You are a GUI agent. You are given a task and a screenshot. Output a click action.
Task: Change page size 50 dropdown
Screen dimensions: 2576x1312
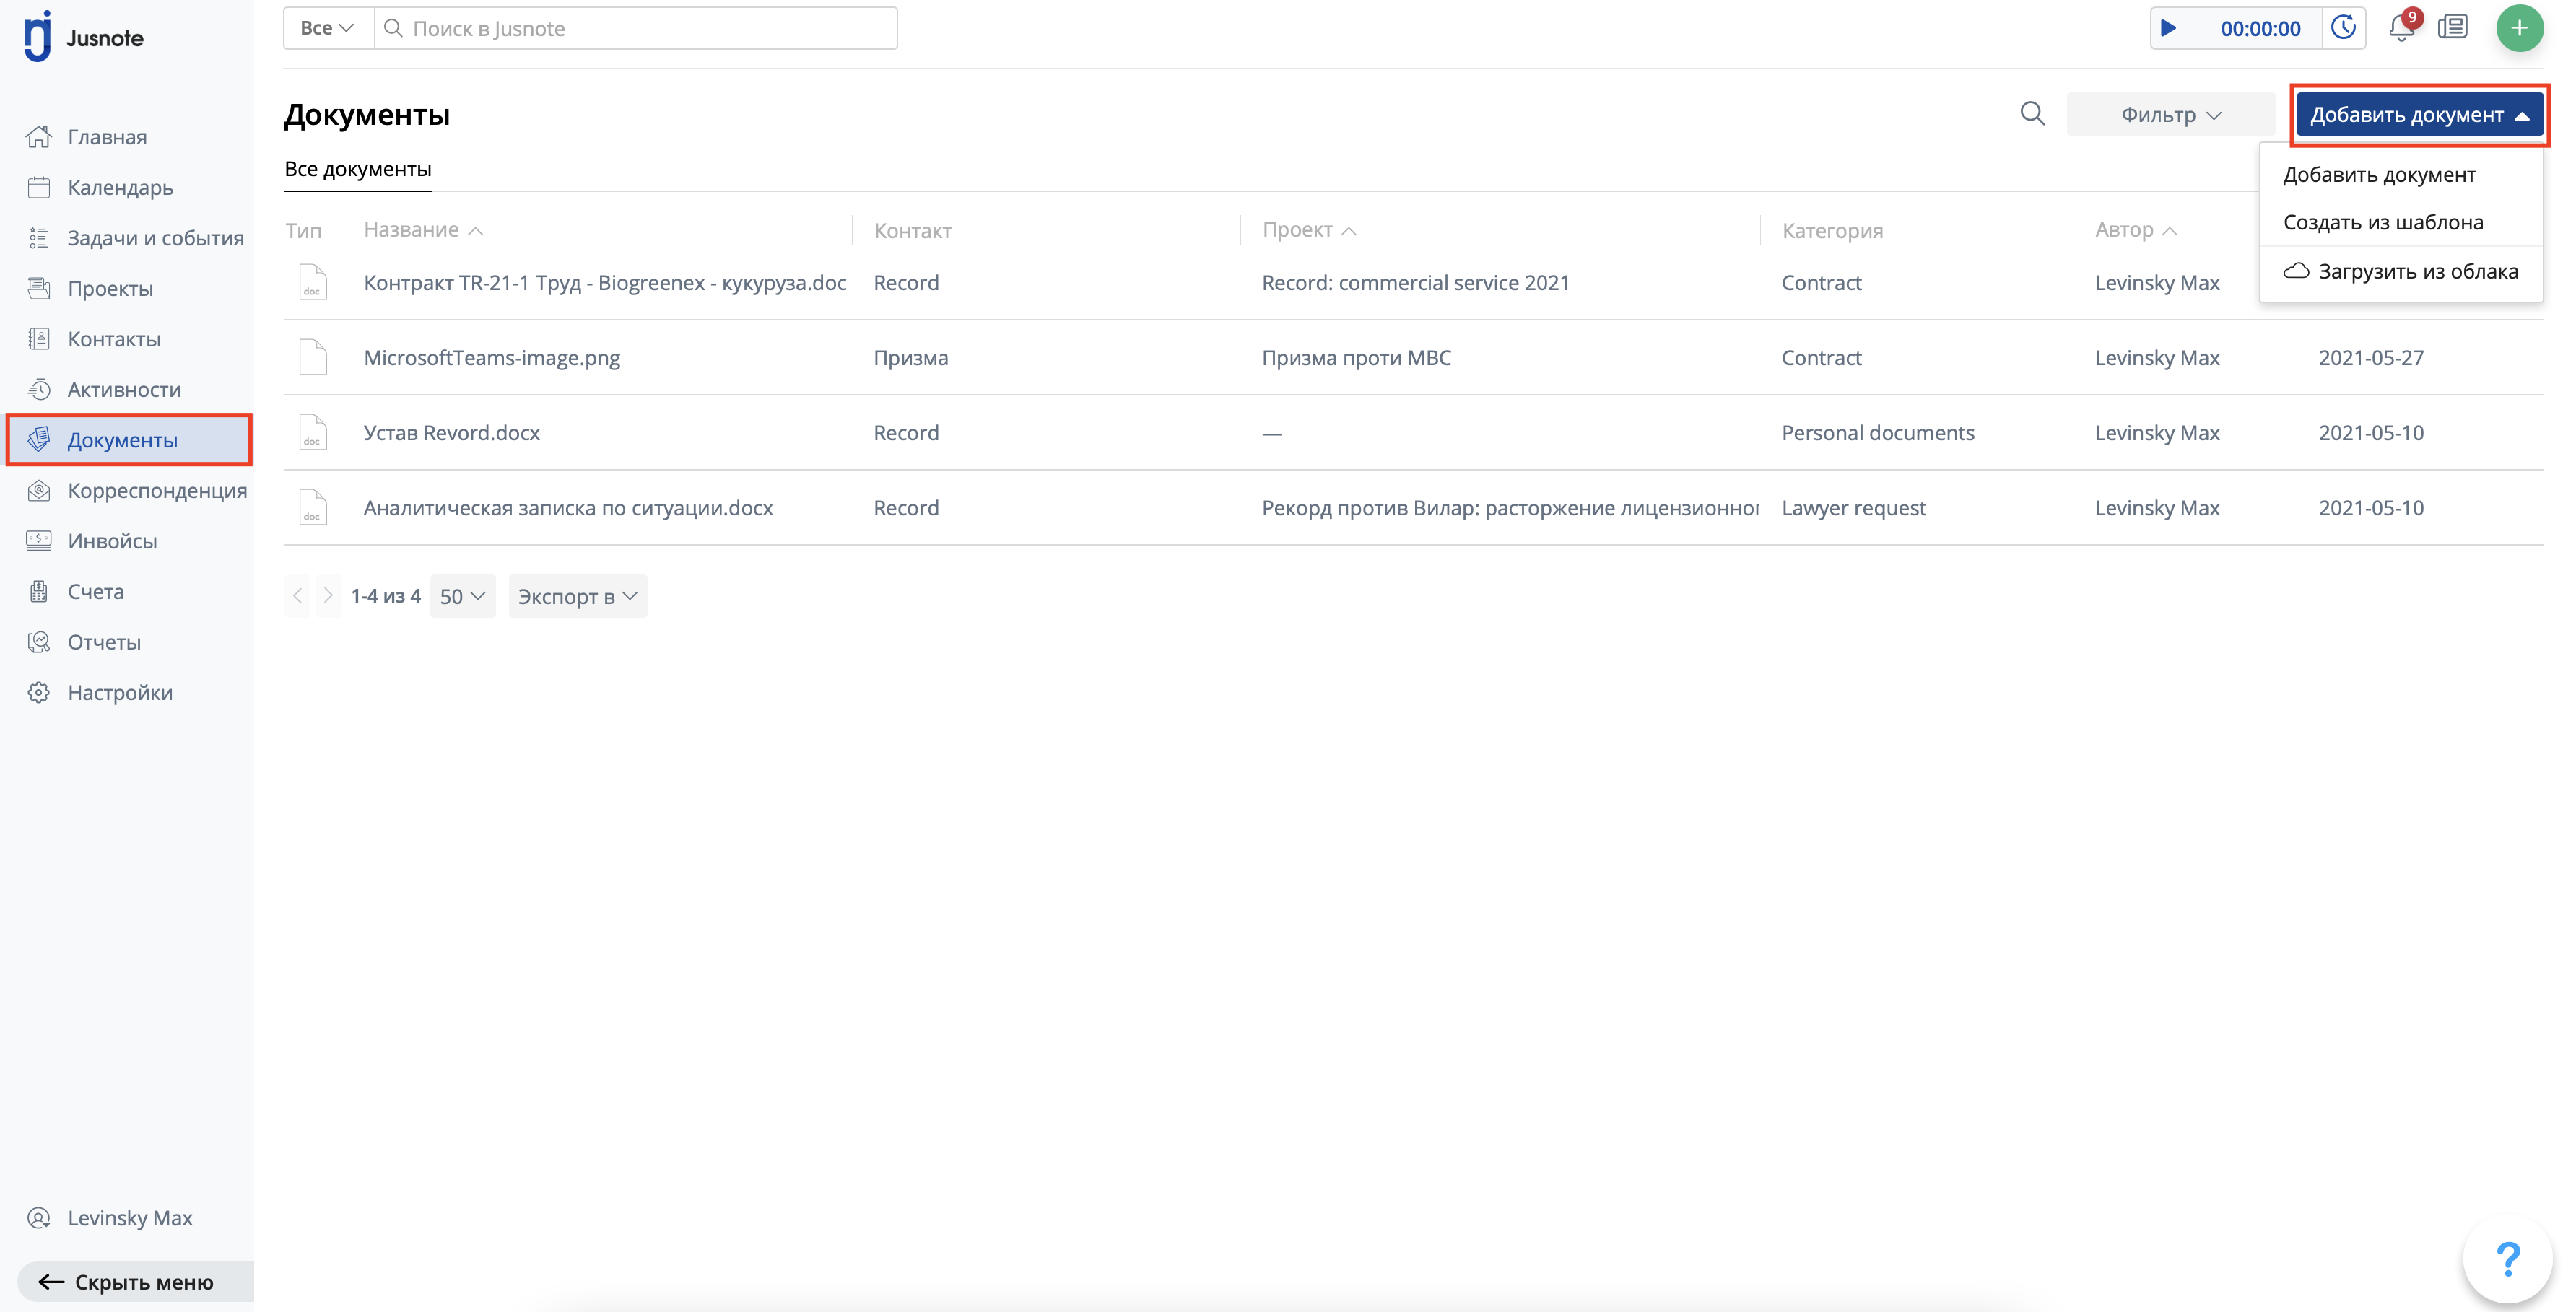[x=462, y=595]
